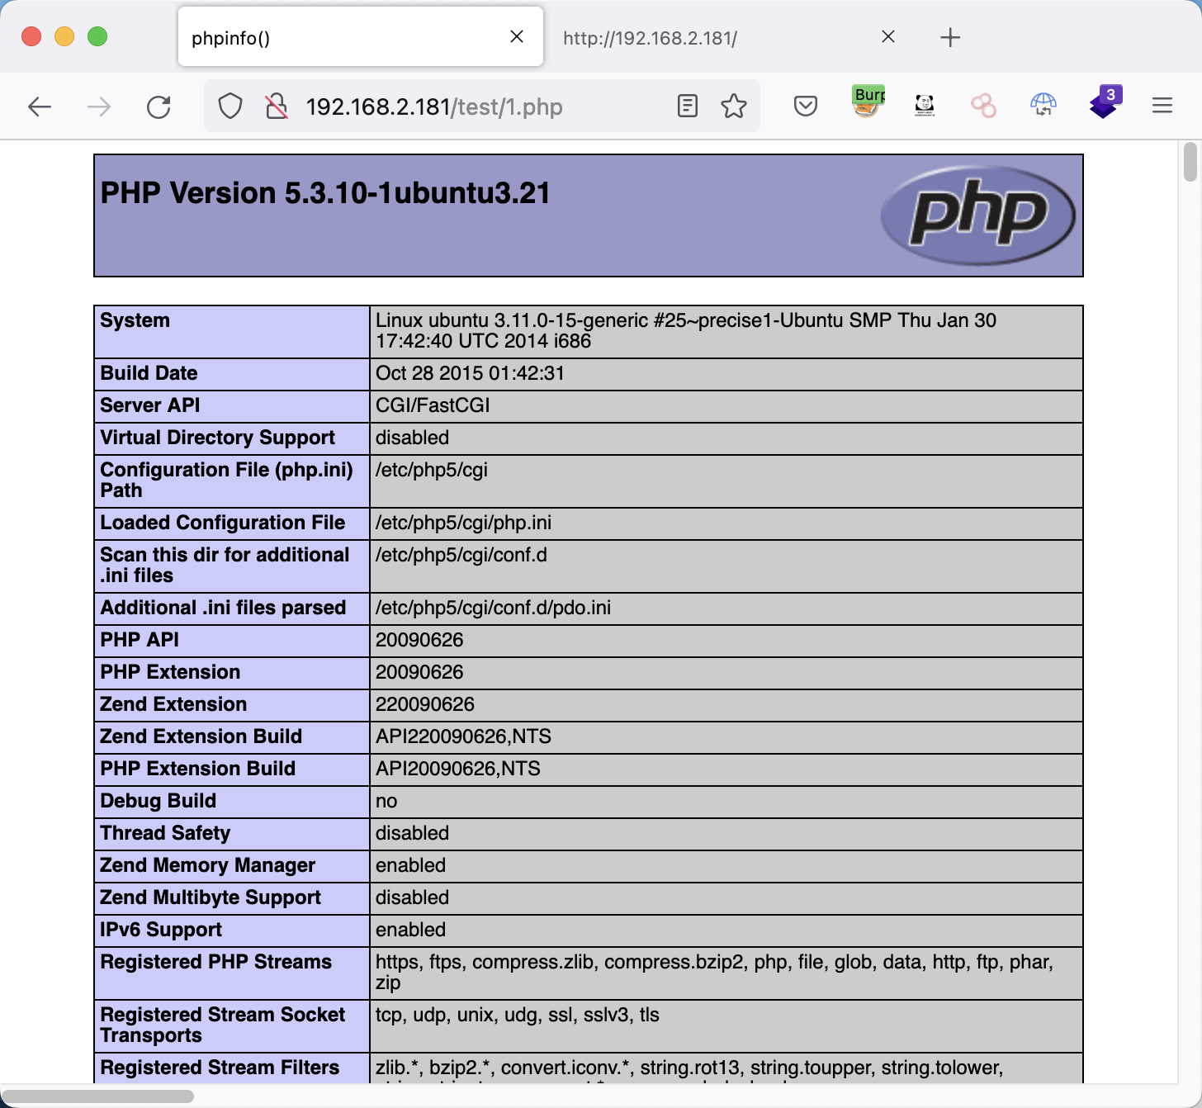The image size is (1202, 1108).
Task: Click the insecure connection padlock icon
Action: coord(277,107)
